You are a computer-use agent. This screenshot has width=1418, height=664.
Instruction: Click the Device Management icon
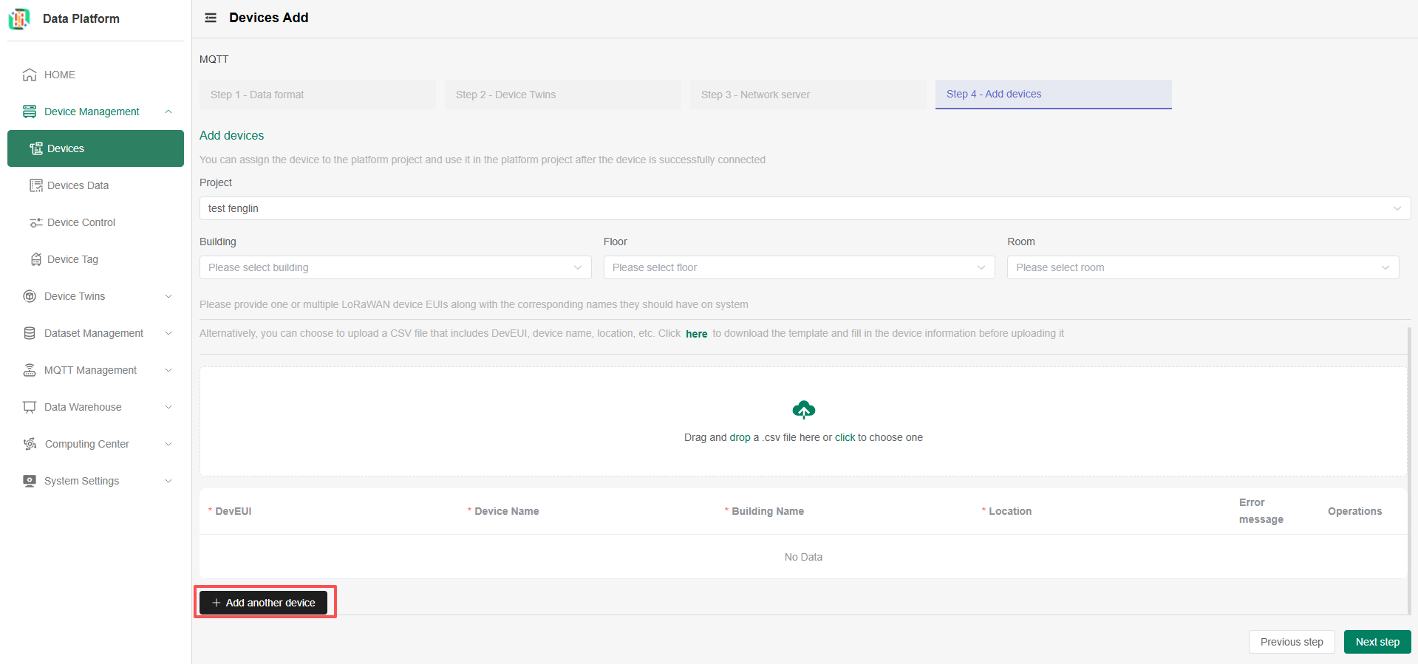(x=30, y=112)
